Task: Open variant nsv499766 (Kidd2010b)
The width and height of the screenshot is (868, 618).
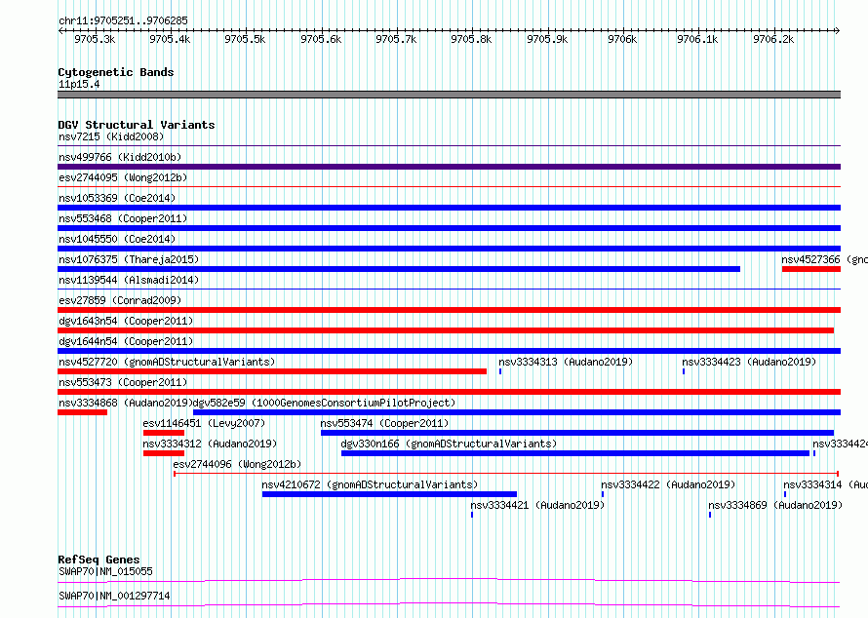Action: click(120, 157)
